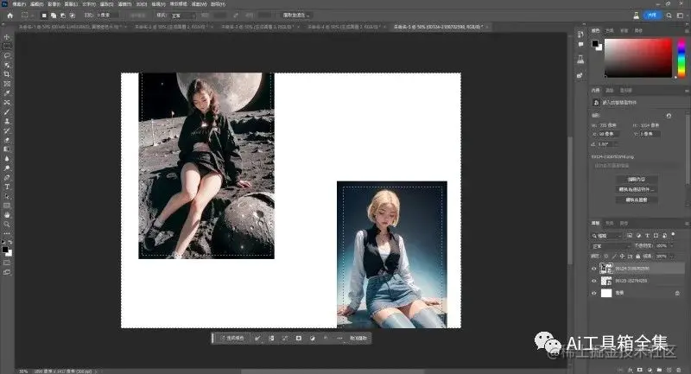Select the top image layer thumbnail
The image size is (691, 374).
point(606,269)
